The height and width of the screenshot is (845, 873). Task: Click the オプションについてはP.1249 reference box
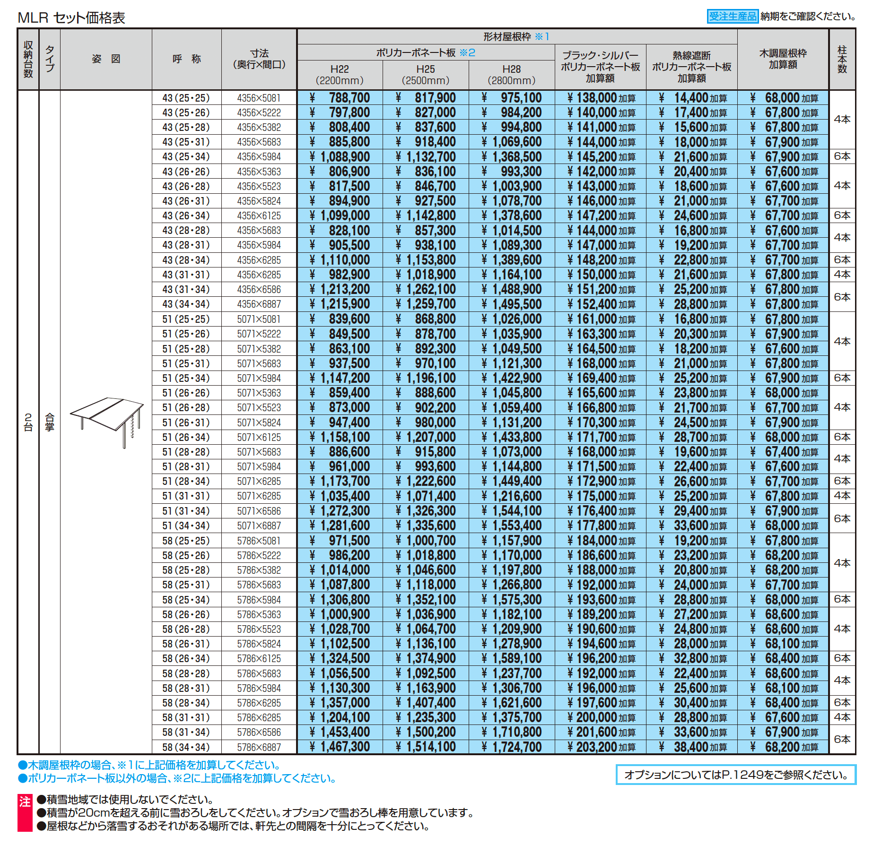pyautogui.click(x=736, y=775)
